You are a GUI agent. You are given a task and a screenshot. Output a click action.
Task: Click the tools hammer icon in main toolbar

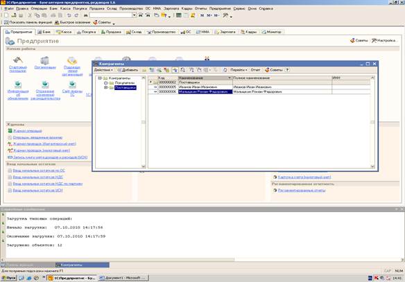[225, 15]
